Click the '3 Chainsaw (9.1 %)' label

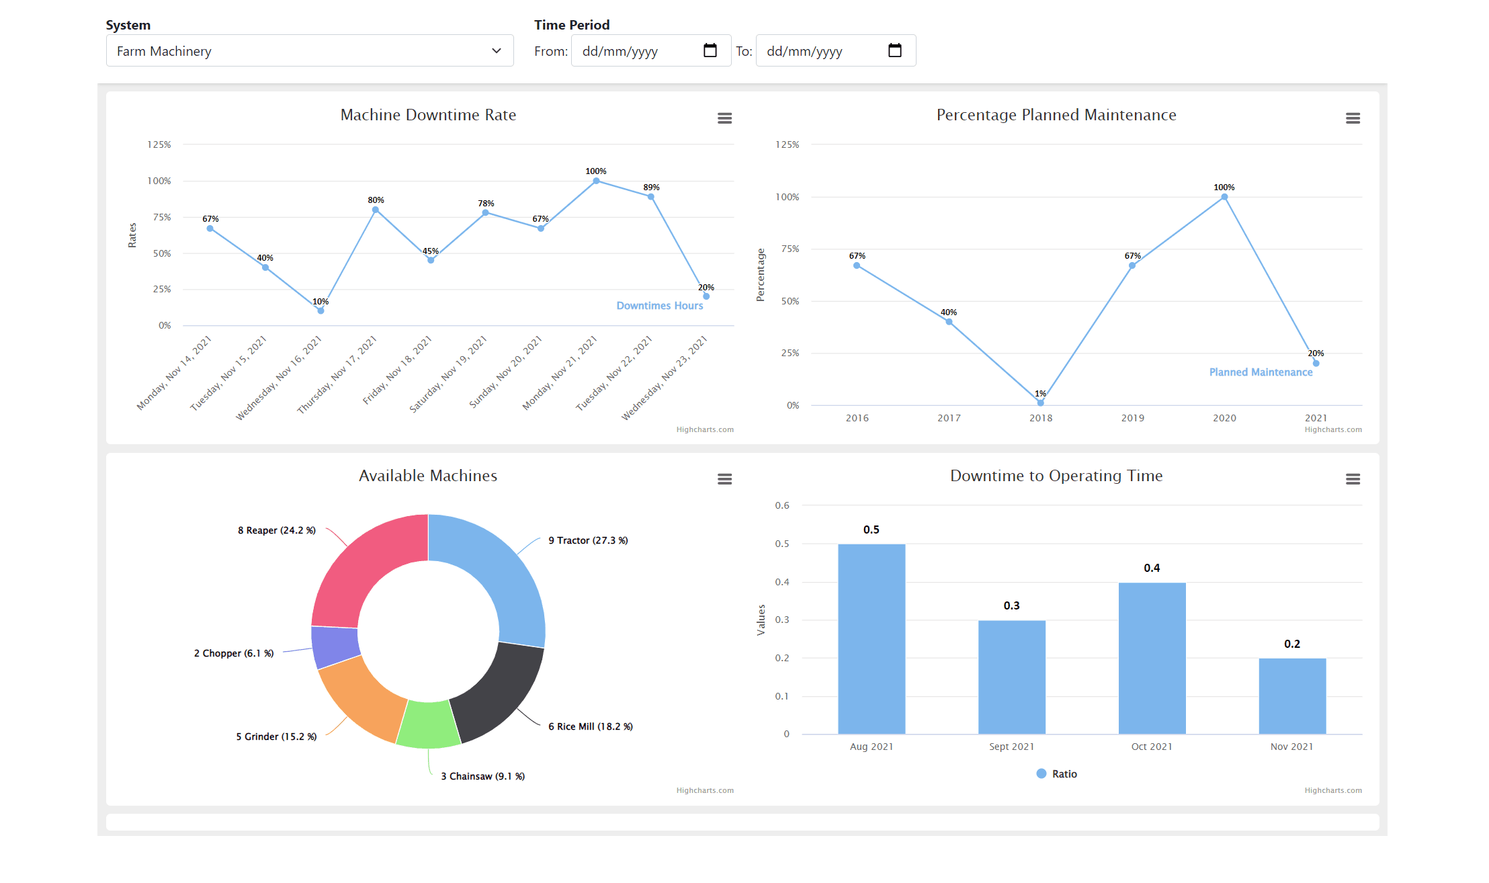pyautogui.click(x=483, y=776)
